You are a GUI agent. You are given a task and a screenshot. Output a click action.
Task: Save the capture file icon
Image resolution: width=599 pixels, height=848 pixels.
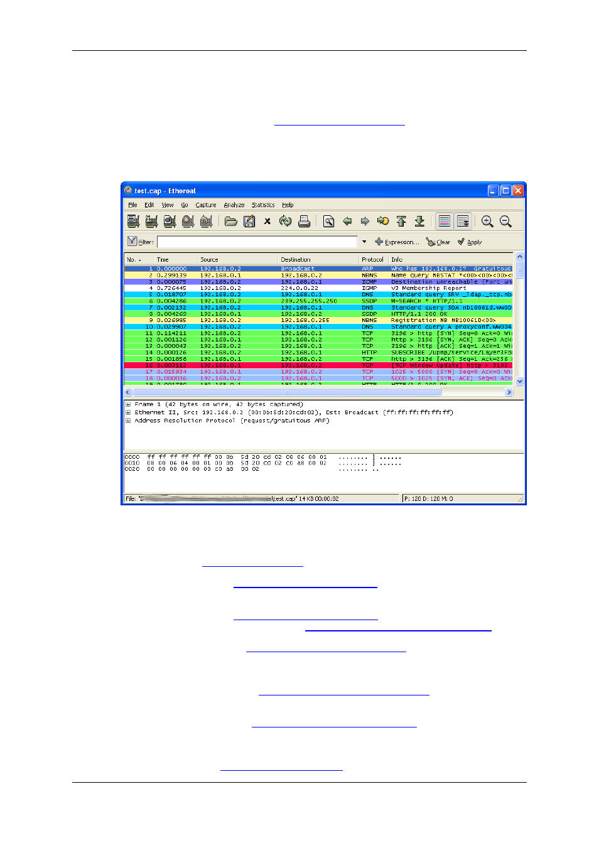(249, 221)
